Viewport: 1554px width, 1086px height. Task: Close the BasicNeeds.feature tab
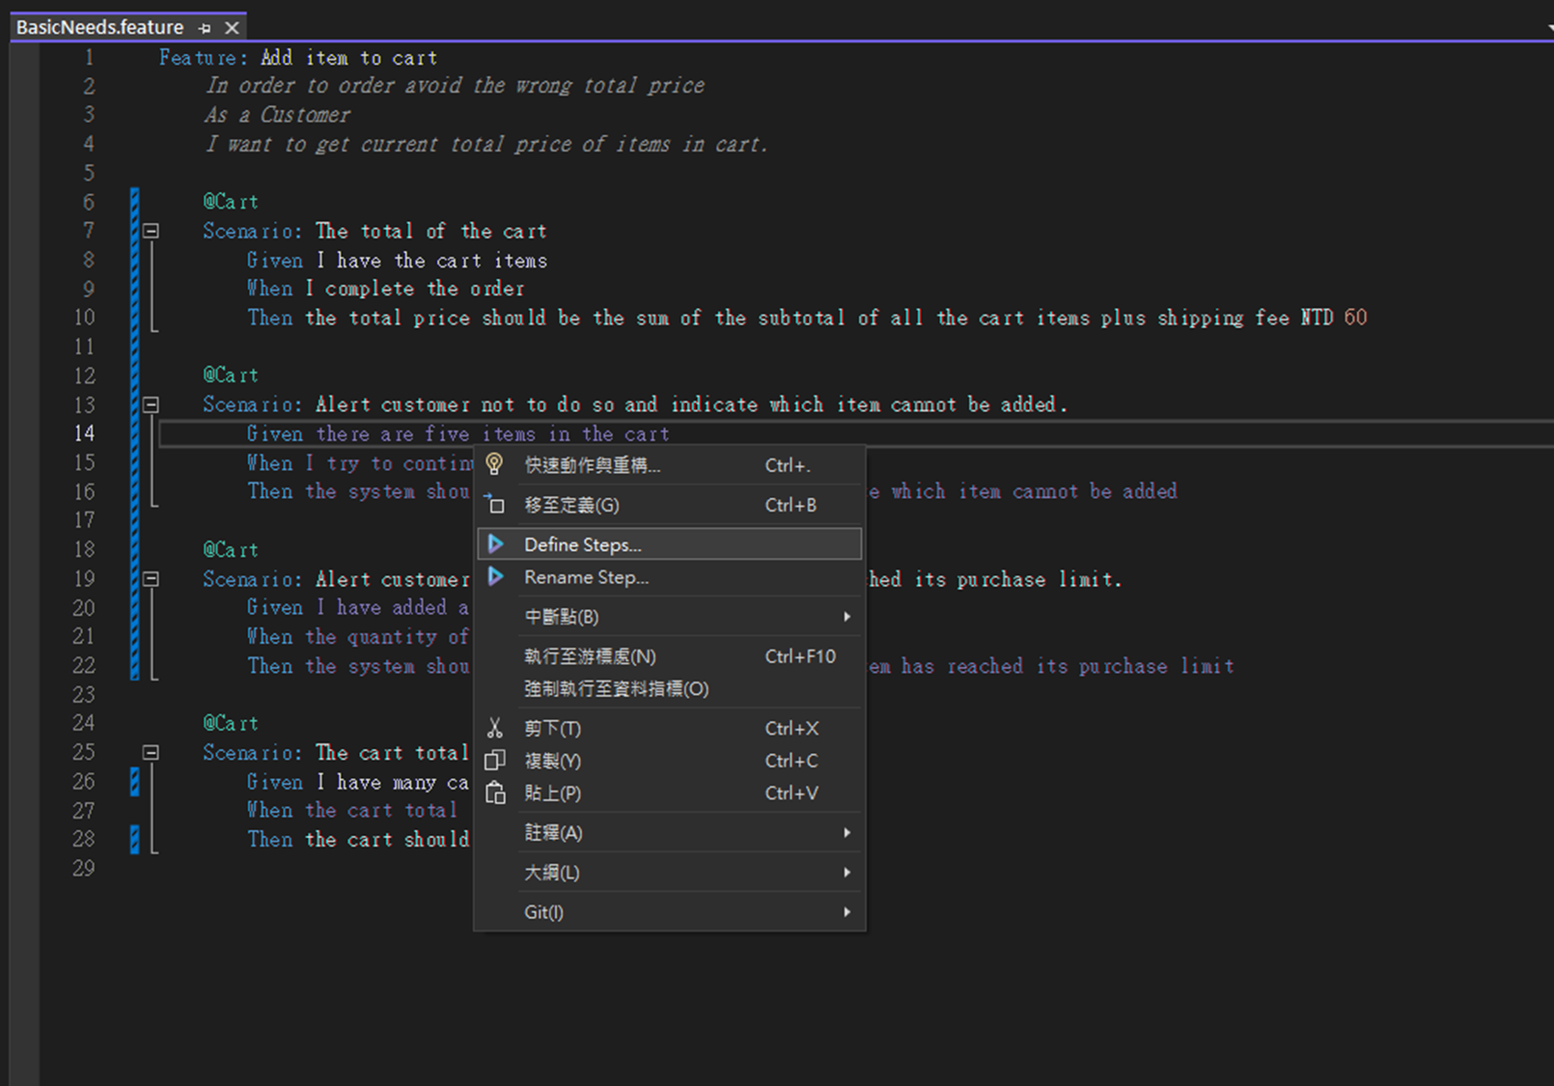pos(232,28)
